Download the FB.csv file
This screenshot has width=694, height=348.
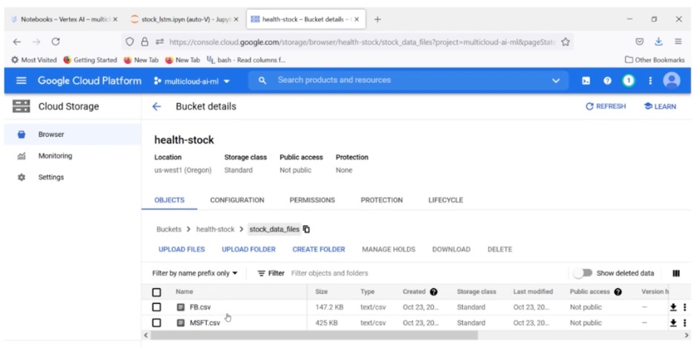coord(673,307)
